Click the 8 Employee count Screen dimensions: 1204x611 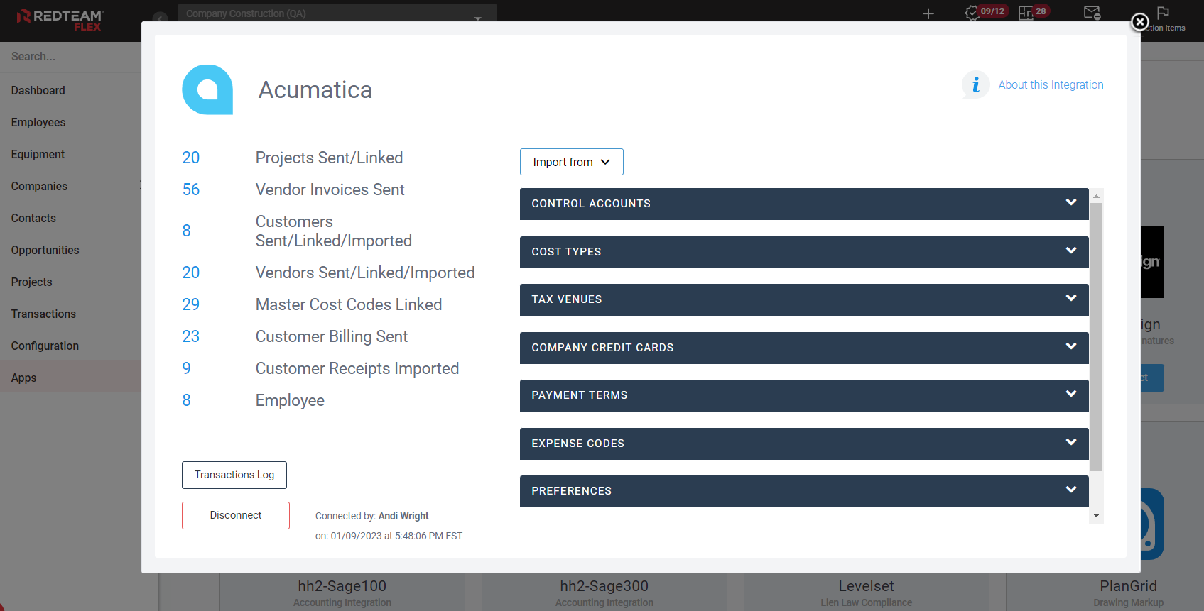186,400
